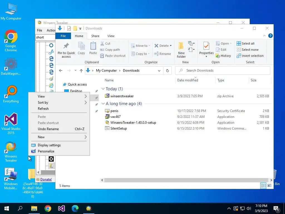Viewport: 285px width, 214px height.
Task: Select the vac467 application file
Action: tap(116, 117)
